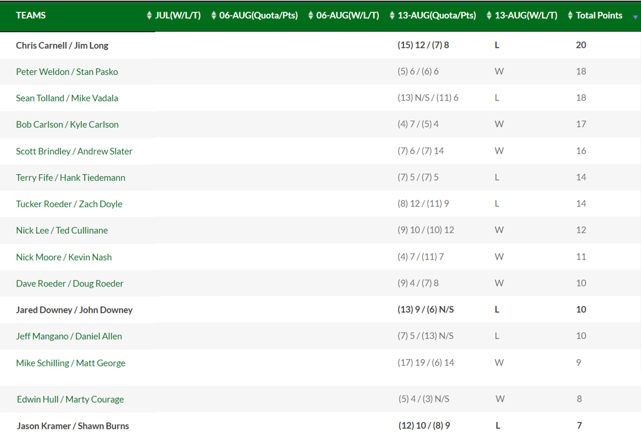The image size is (641, 436).
Task: Click sort arrows left of JUL(W/L/T) header
Action: pos(149,15)
